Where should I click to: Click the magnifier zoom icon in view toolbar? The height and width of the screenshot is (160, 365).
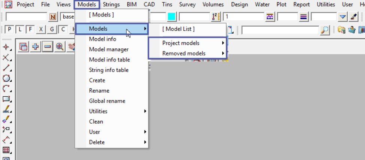coord(60,47)
